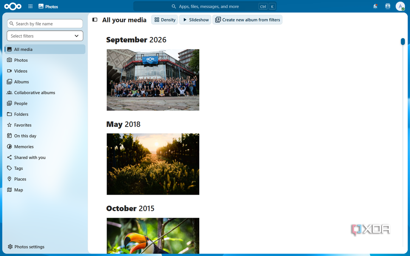
Task: Go to Videos section
Action: click(45, 71)
